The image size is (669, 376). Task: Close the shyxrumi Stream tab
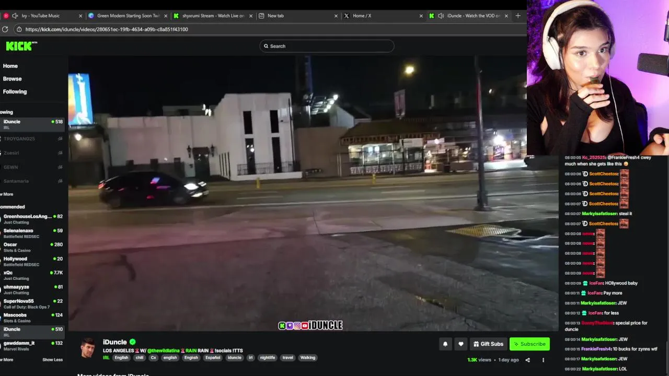(251, 16)
